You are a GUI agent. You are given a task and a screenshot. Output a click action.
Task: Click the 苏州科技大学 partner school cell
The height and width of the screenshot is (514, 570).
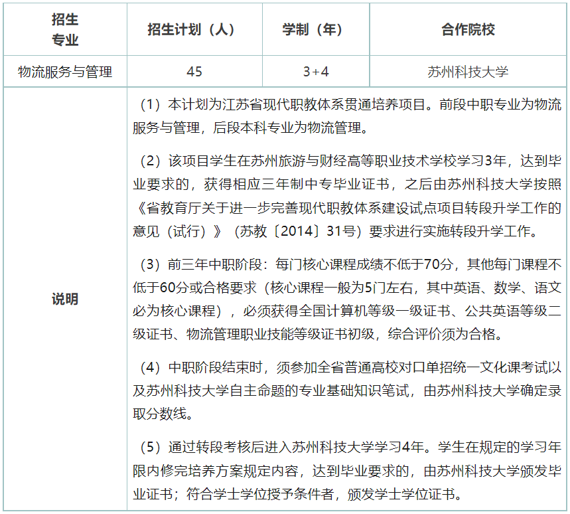468,72
